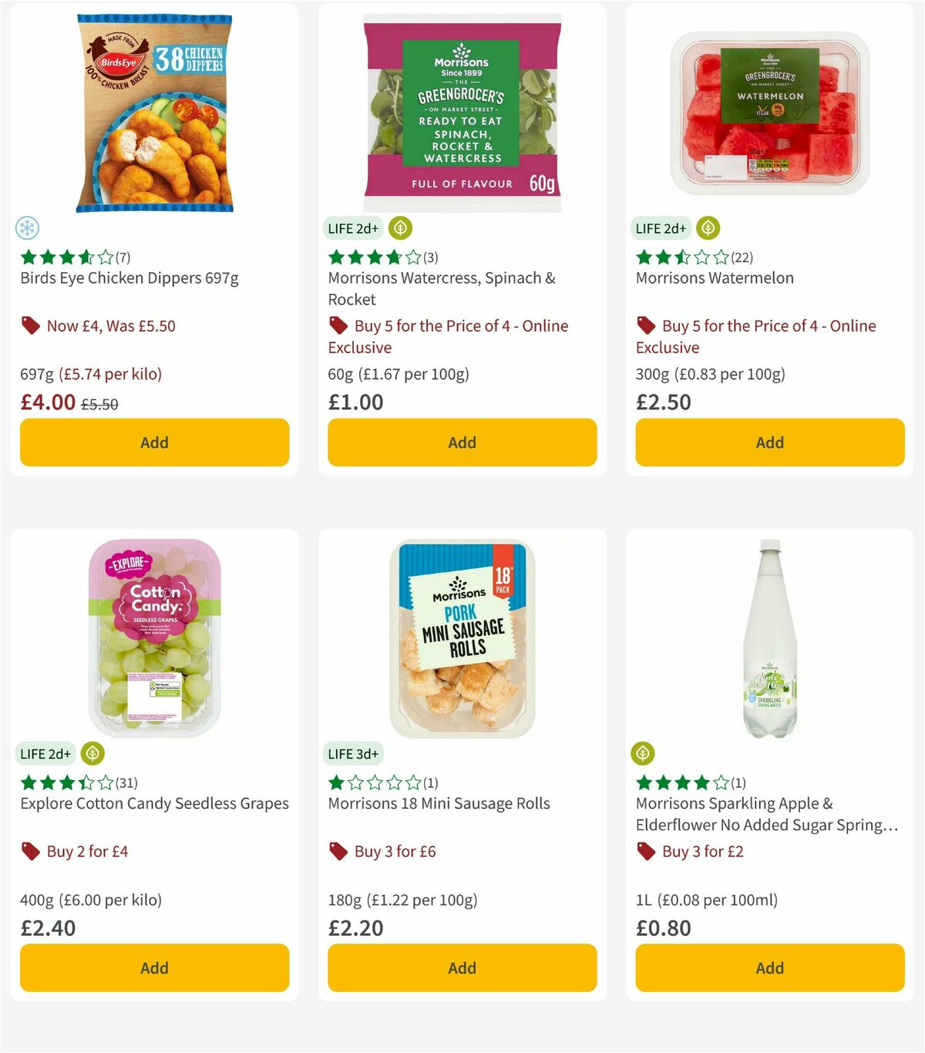925x1053 pixels.
Task: Select the LIFE 2d+ badge on Cotton Candy grapes
Action: coord(45,753)
